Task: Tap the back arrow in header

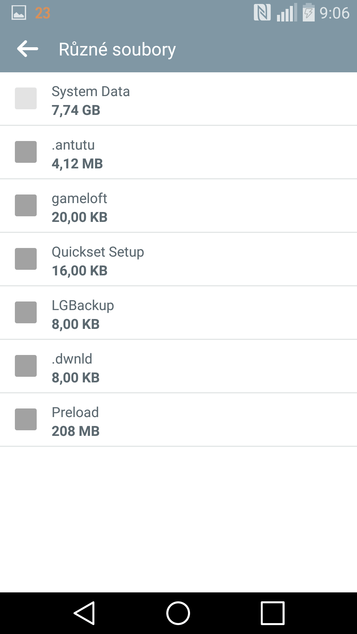Action: [x=28, y=49]
